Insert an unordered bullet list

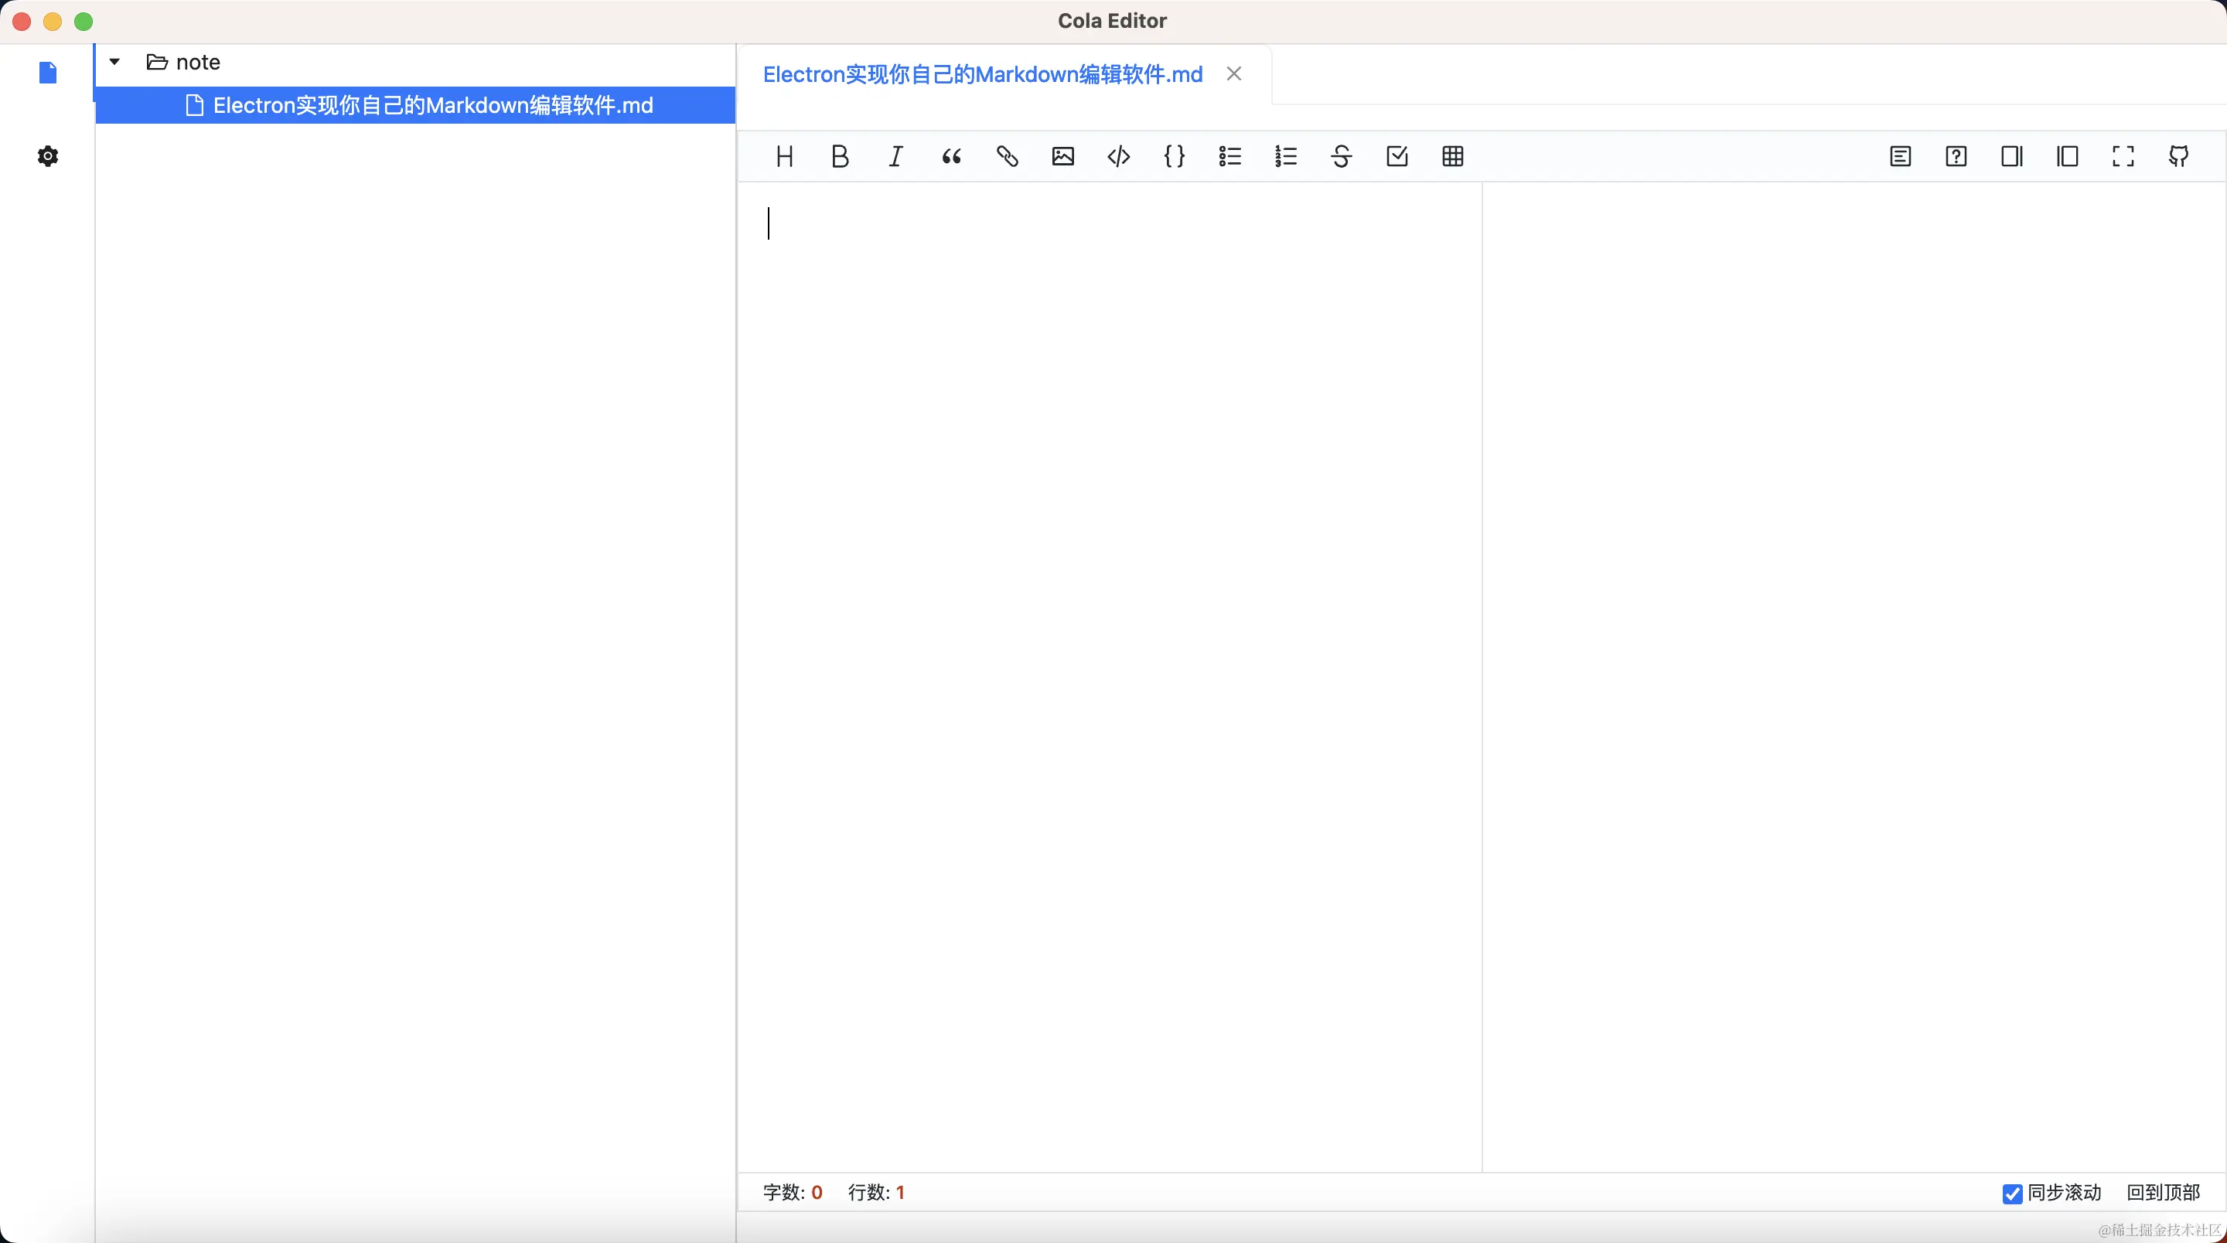[x=1229, y=156]
